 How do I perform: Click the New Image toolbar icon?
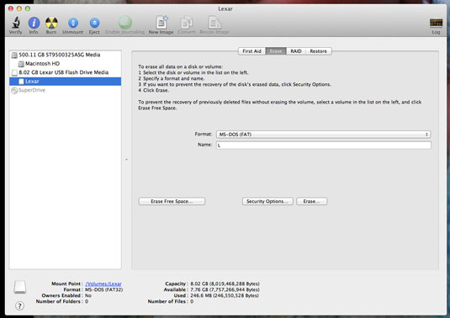tap(161, 23)
